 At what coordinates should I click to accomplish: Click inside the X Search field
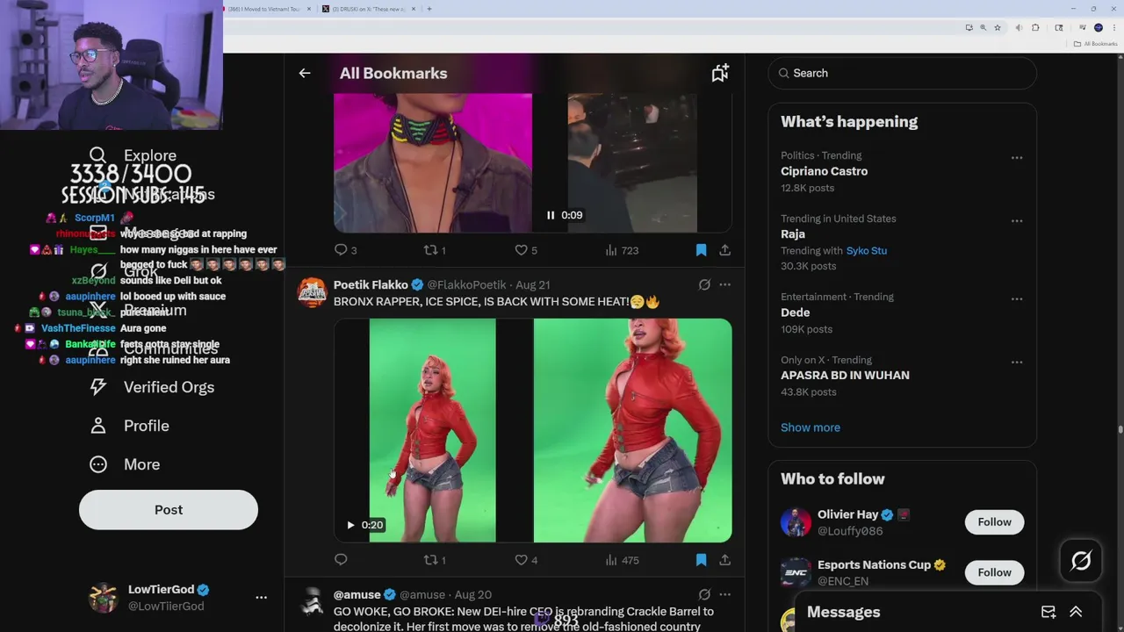click(x=903, y=73)
